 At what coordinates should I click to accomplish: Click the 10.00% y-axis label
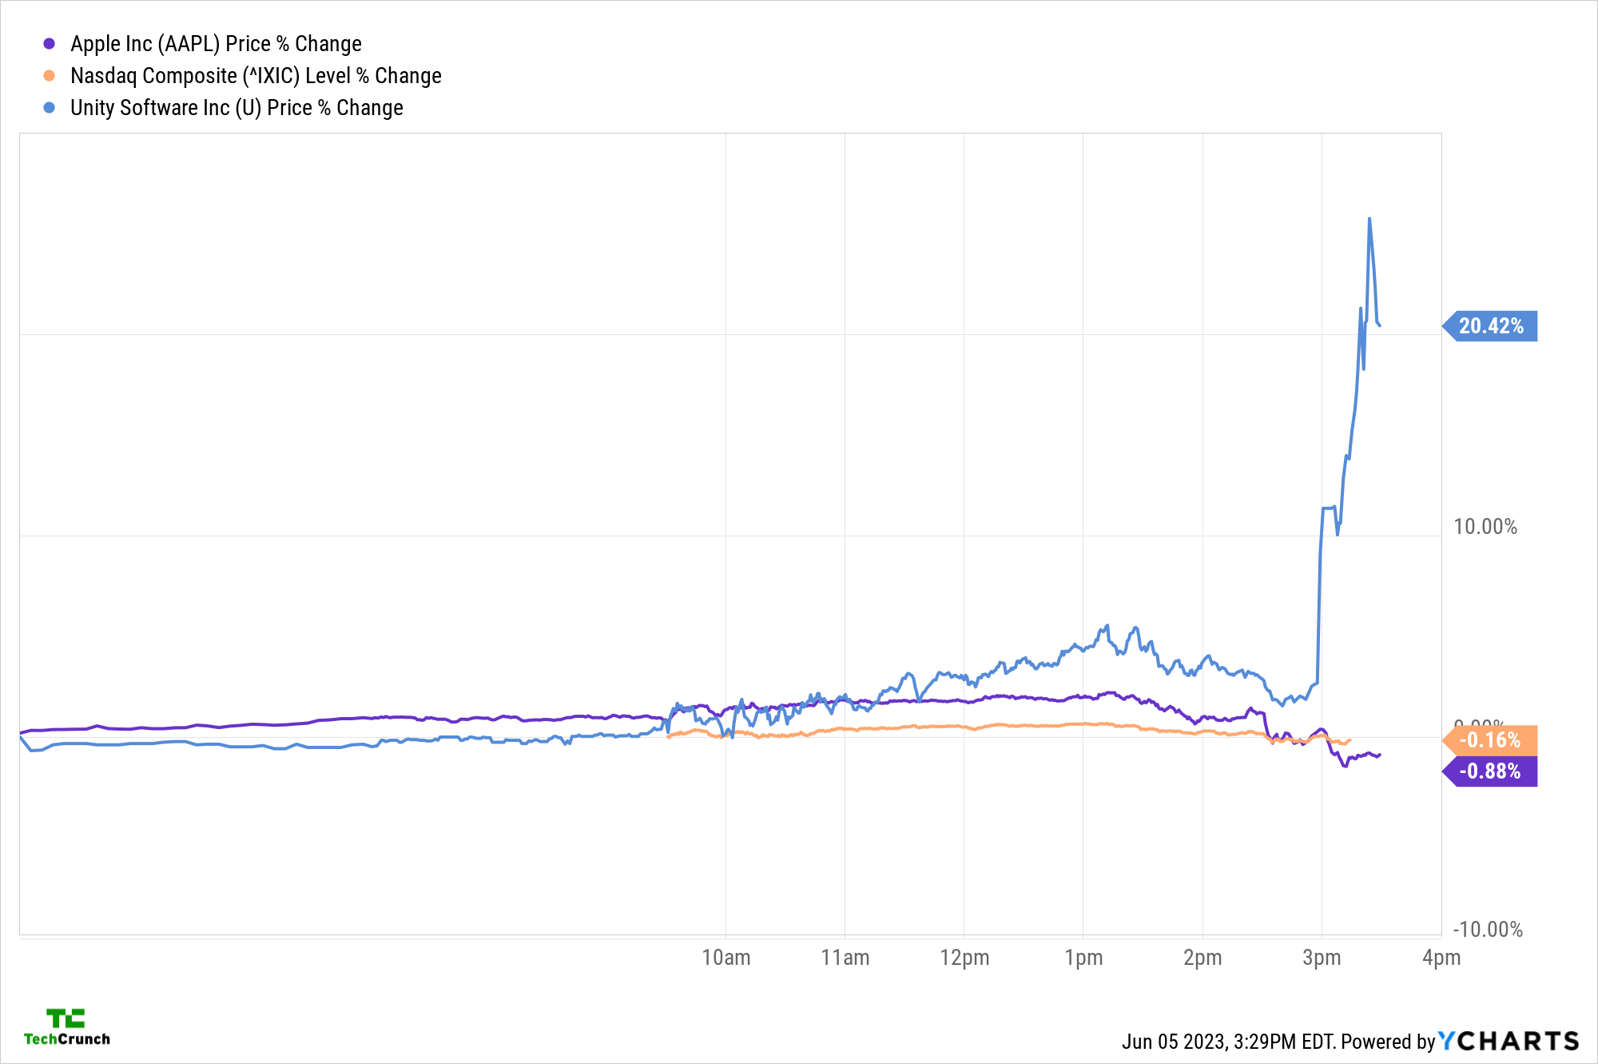pyautogui.click(x=1485, y=527)
